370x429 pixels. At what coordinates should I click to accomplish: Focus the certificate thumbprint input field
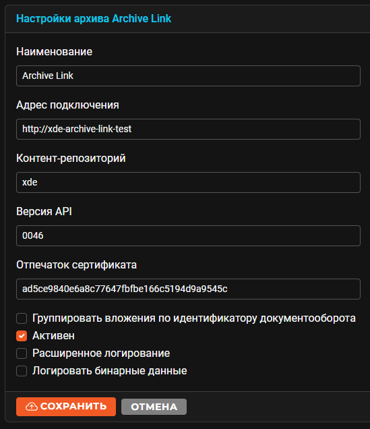click(x=188, y=289)
